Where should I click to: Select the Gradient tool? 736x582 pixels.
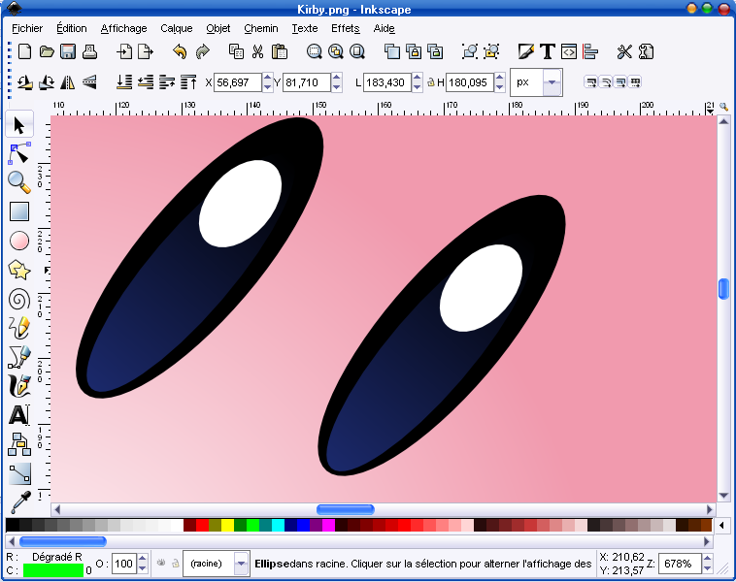point(19,473)
